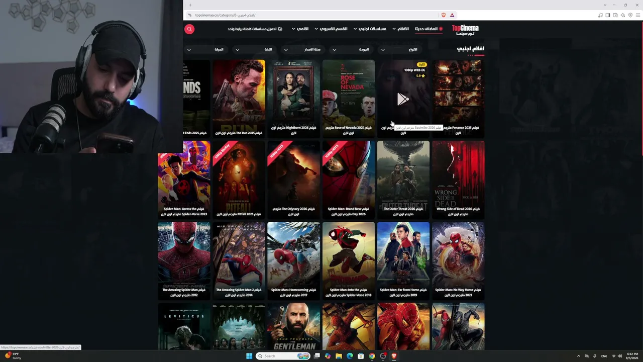Open Spider-Man: Into the Spider-Verse 2018 poster
Viewport: 643px width, 362px height.
(x=348, y=260)
